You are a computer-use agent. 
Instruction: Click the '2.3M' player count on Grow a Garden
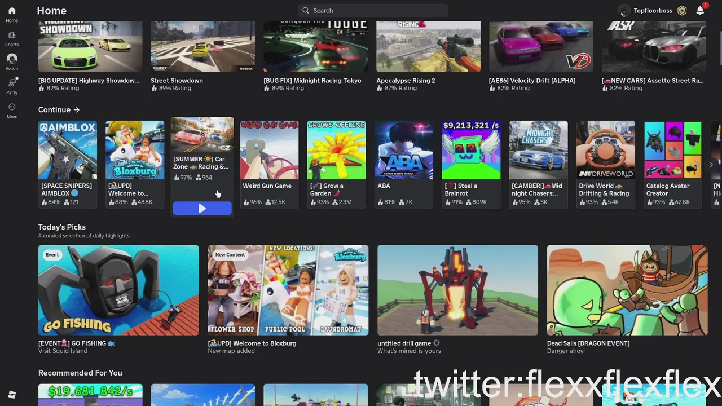tap(345, 202)
